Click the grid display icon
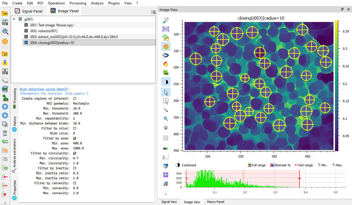The image size is (352, 205). [x=166, y=138]
